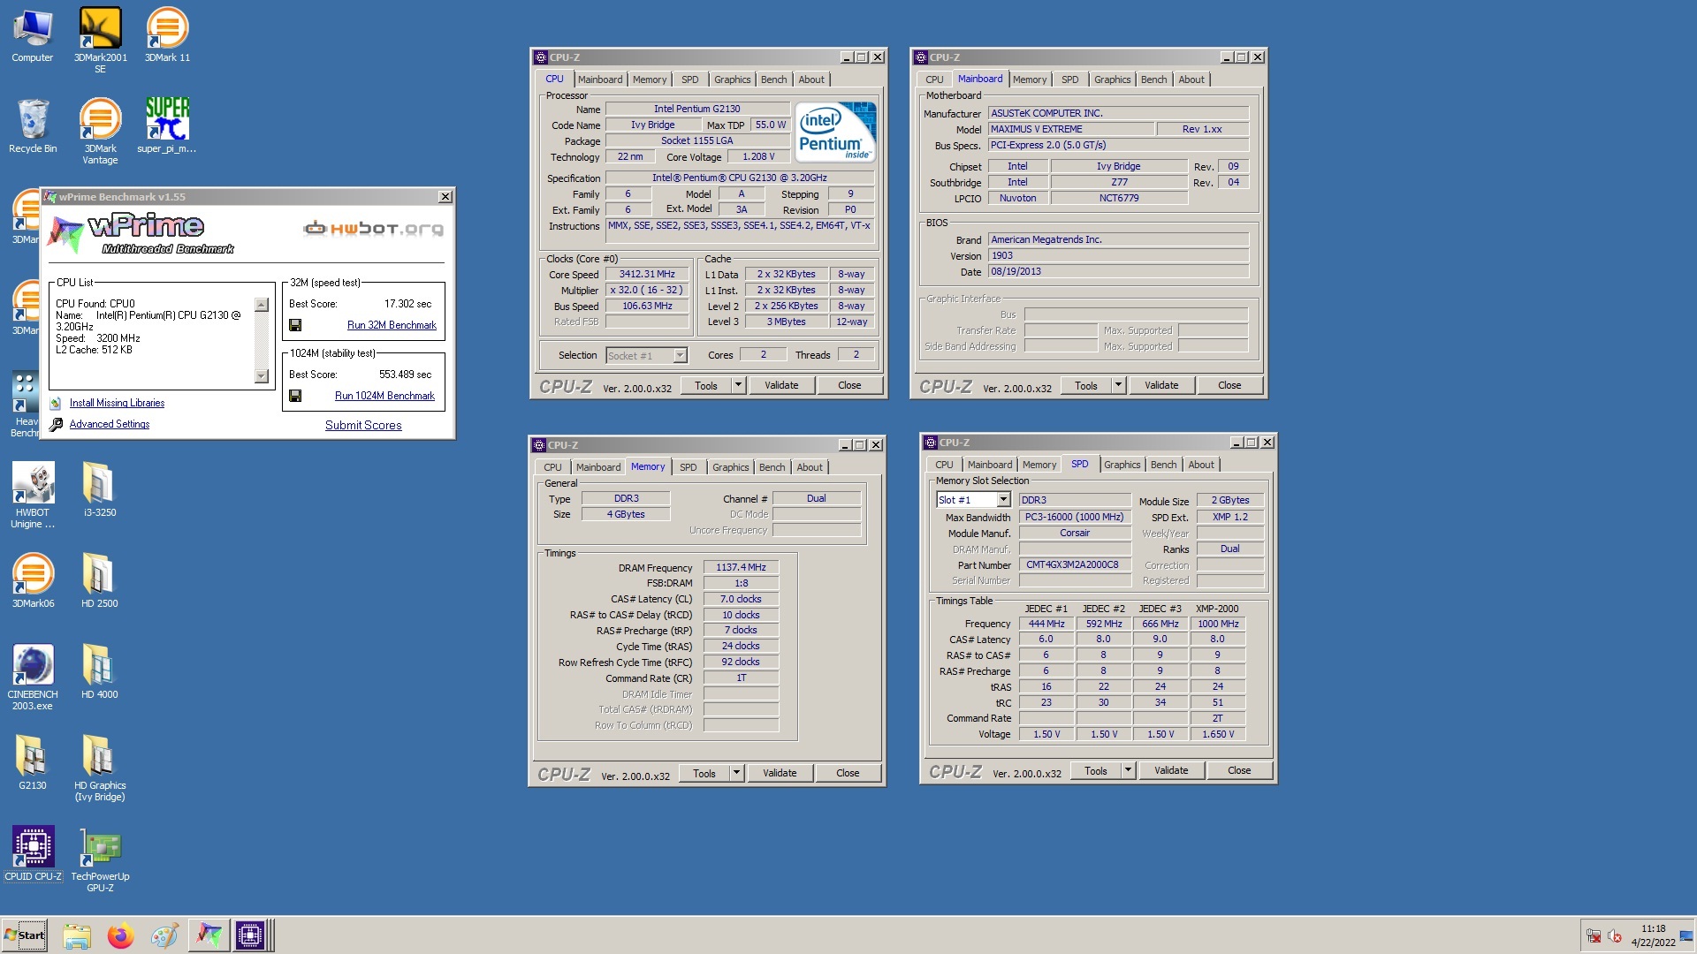This screenshot has width=1697, height=954.
Task: Open HD Graphics (Ivy Bridge) folder
Action: pos(100,768)
